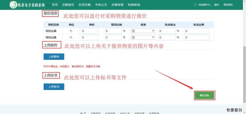The height and width of the screenshot is (114, 246).
Task: Open the 中标公告 nav item
Action: click(x=101, y=5)
